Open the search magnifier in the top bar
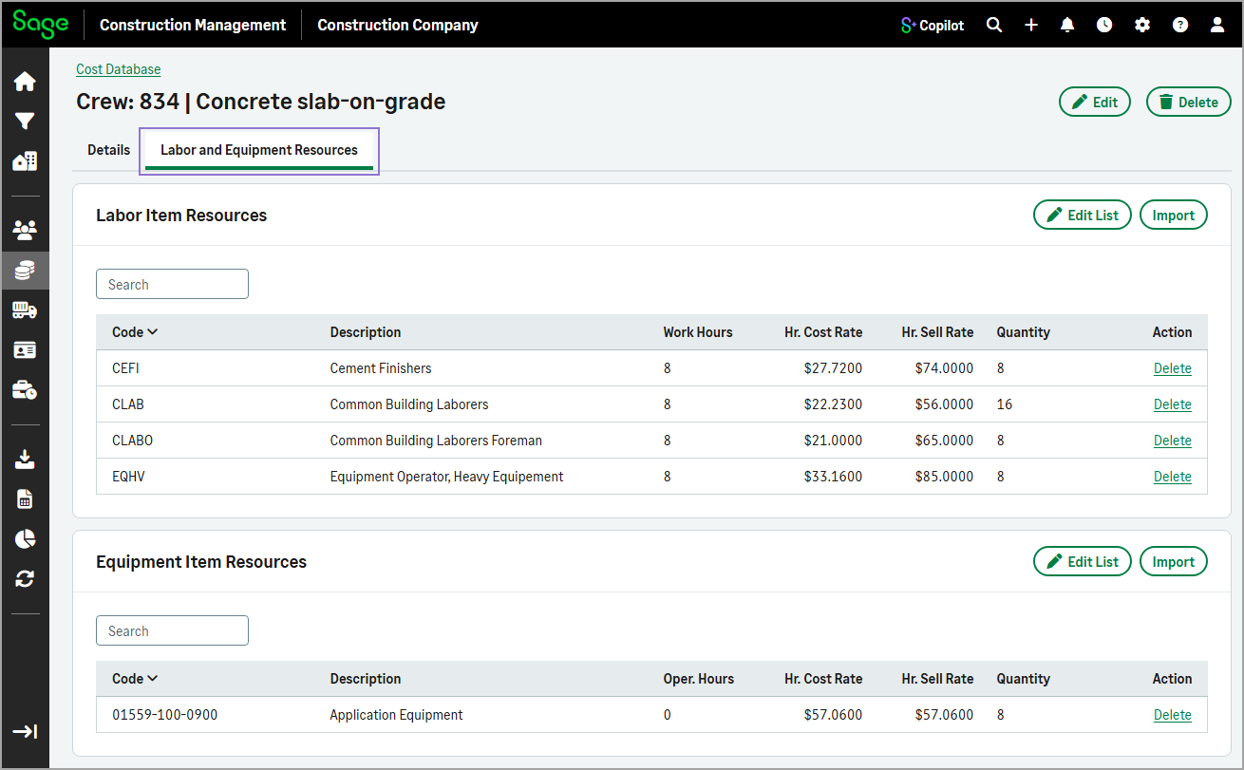This screenshot has width=1244, height=770. (994, 26)
